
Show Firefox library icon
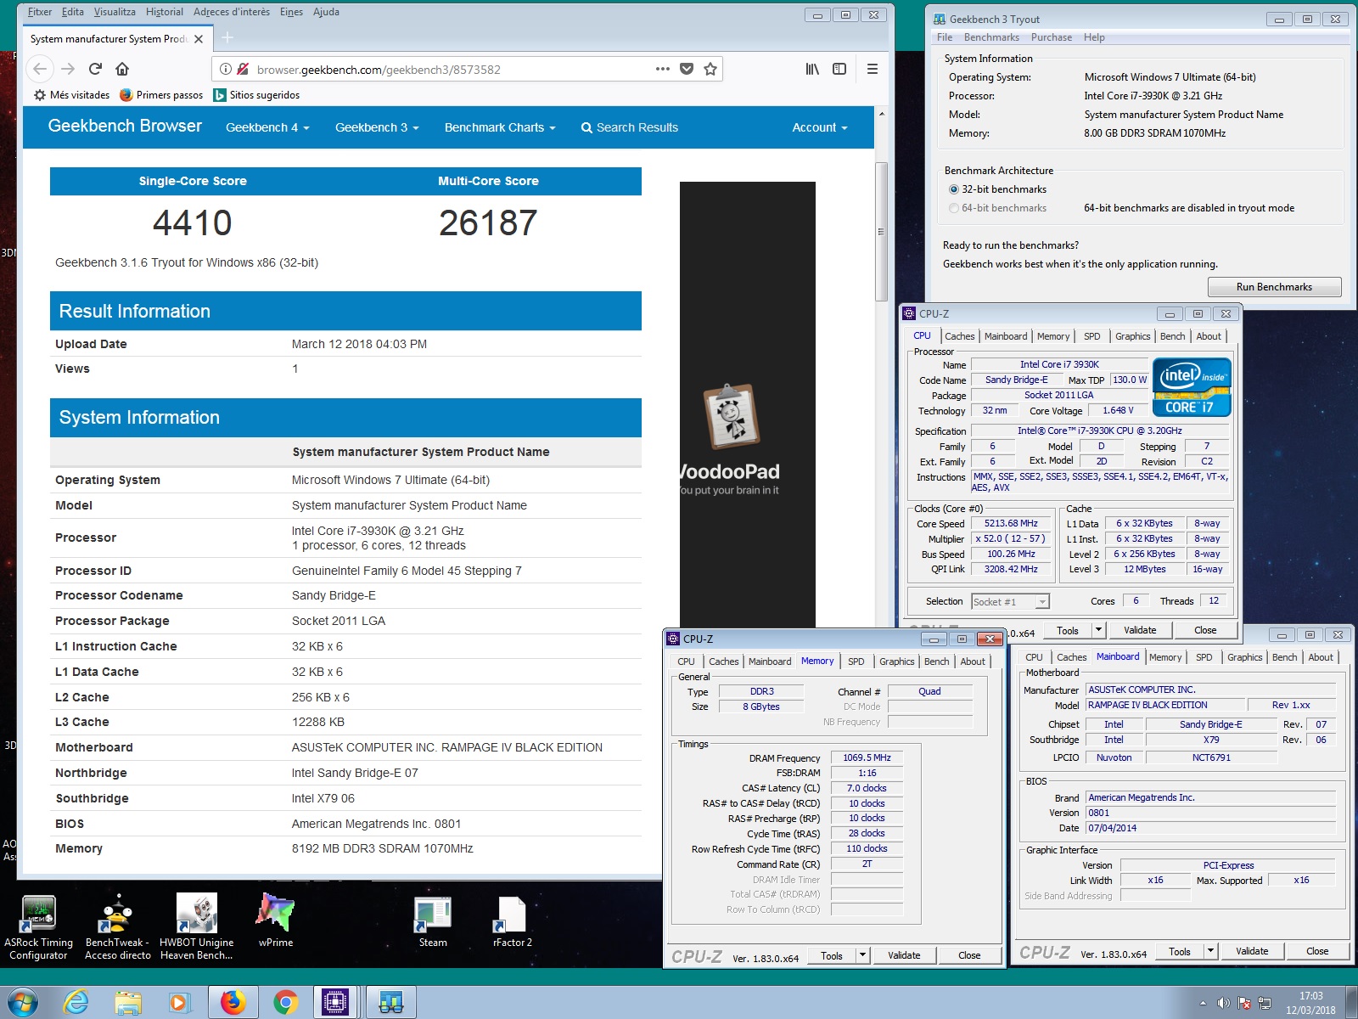tap(812, 69)
